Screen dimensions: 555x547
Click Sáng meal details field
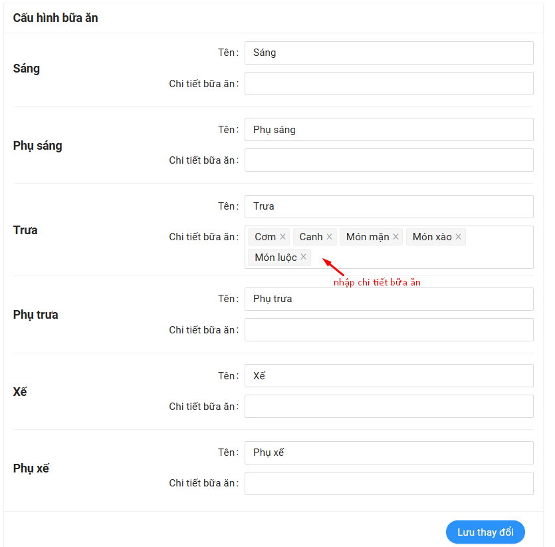point(389,84)
